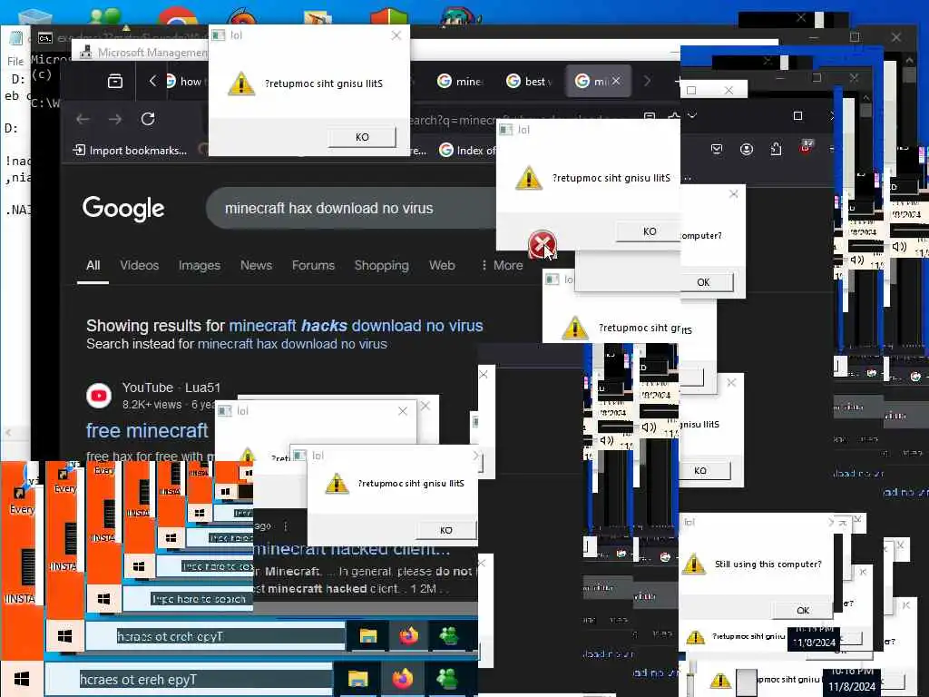The height and width of the screenshot is (697, 929).
Task: Click the mirrored search box on the bottom-most taskbar
Action: pyautogui.click(x=189, y=679)
